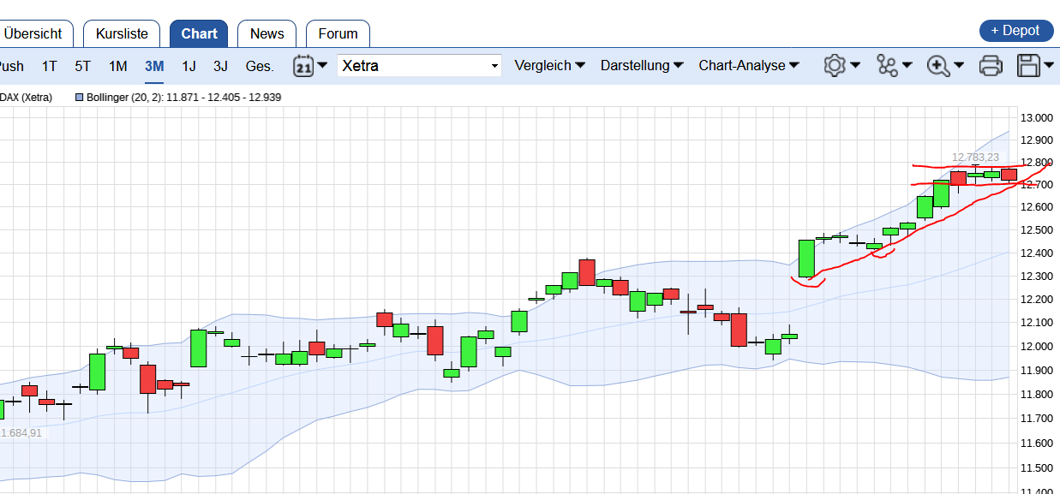Click the Bollinger indicator color swatch

click(x=80, y=98)
